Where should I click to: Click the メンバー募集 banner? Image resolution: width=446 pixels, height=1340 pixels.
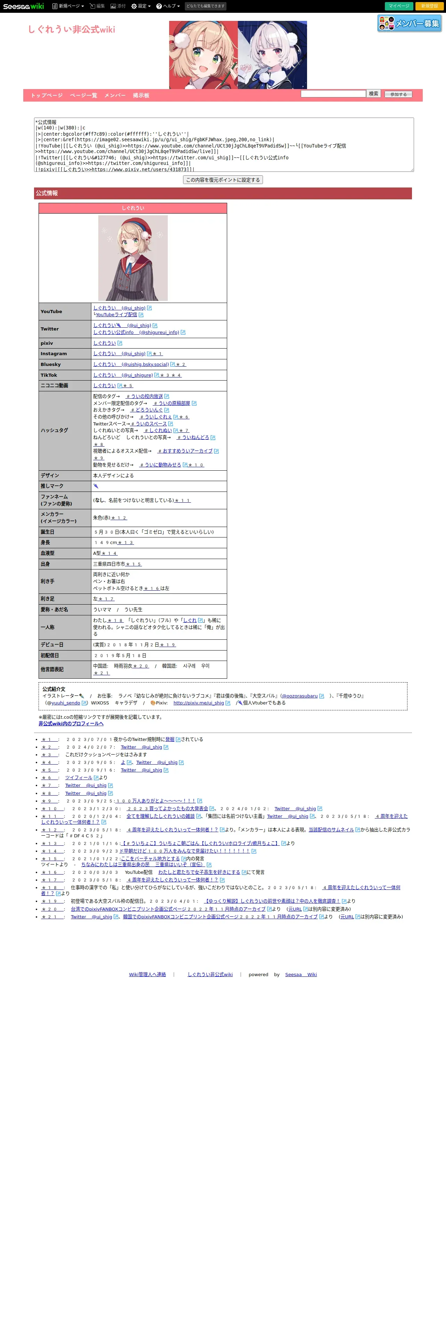point(409,23)
